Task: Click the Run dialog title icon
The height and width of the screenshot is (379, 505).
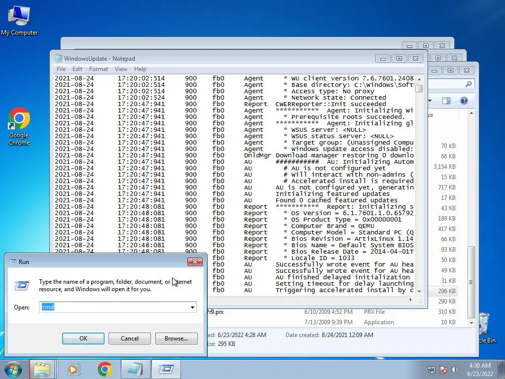Action: tap(13, 262)
